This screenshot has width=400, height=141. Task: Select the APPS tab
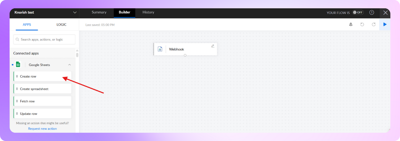[27, 25]
